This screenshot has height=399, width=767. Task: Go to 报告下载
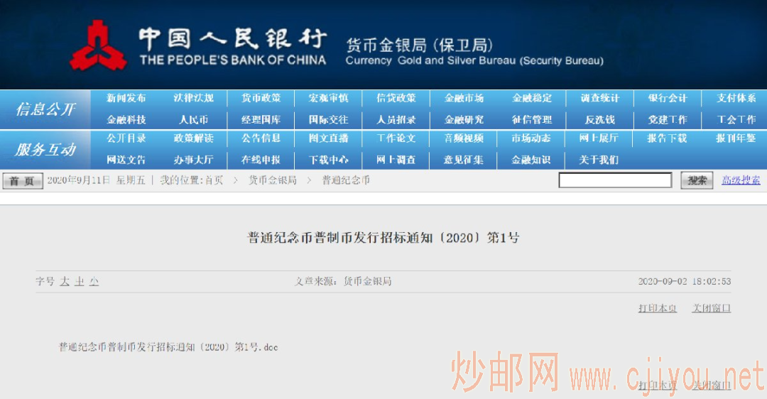tap(668, 138)
